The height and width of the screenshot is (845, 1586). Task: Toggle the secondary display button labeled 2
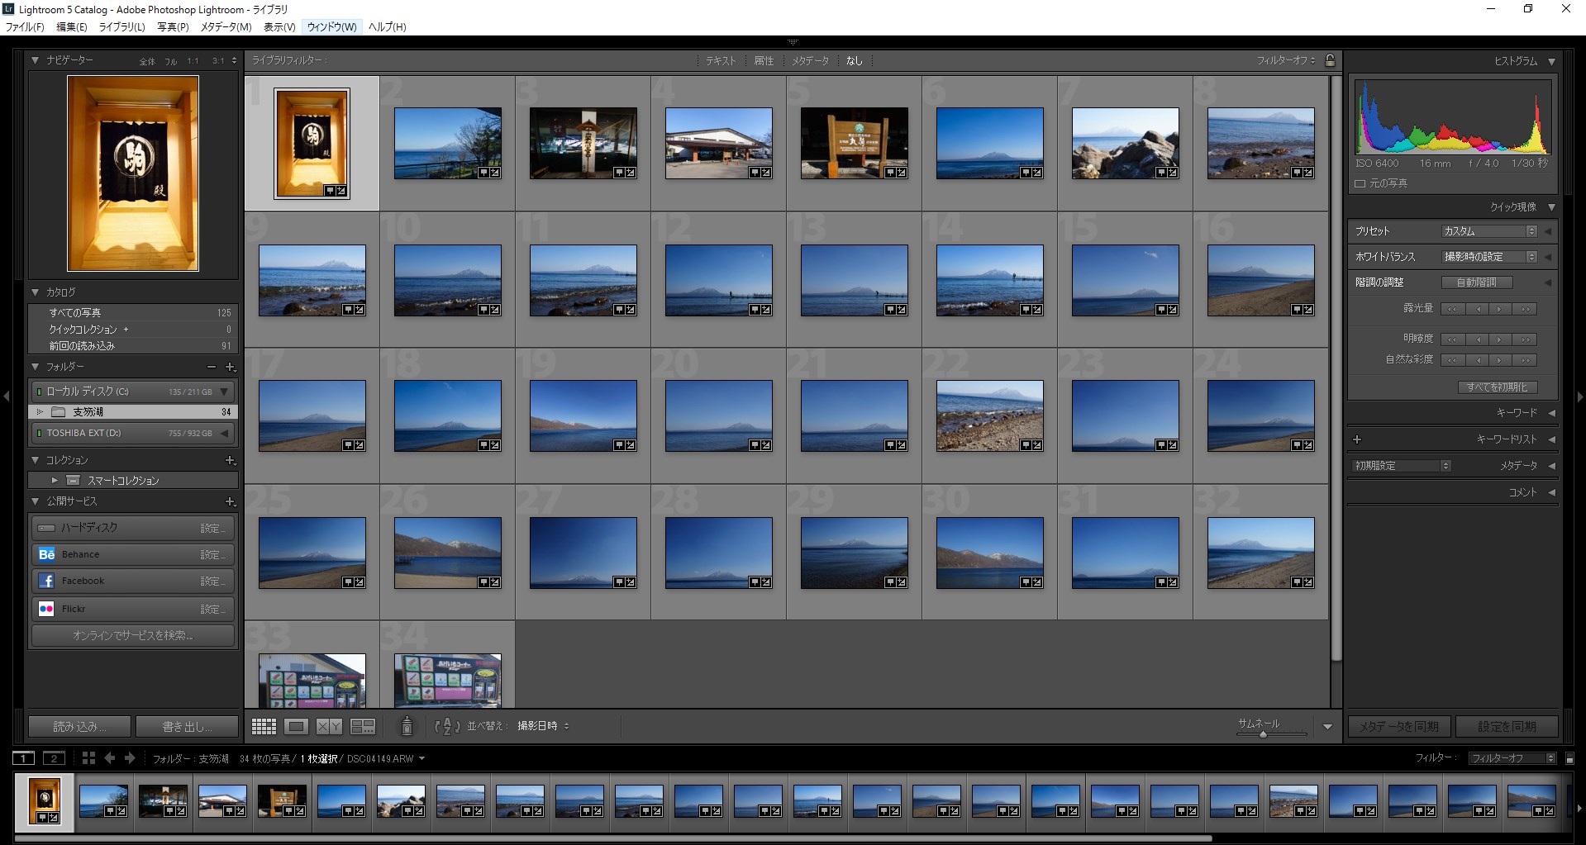[54, 757]
